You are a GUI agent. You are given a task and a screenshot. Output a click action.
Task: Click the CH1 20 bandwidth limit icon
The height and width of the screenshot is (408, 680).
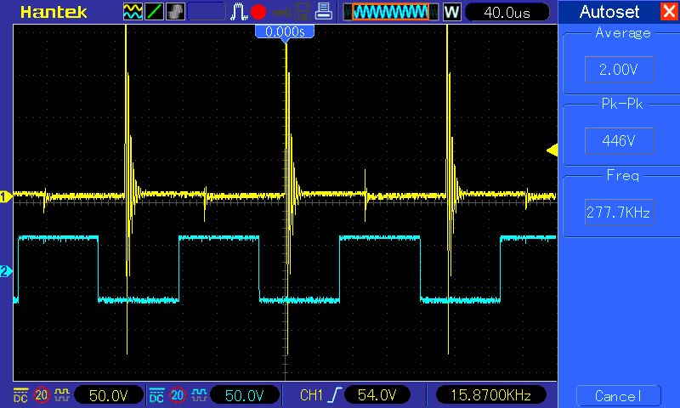[x=42, y=395]
